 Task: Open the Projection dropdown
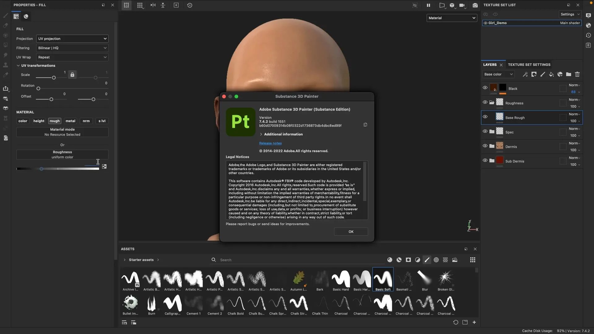pos(72,39)
